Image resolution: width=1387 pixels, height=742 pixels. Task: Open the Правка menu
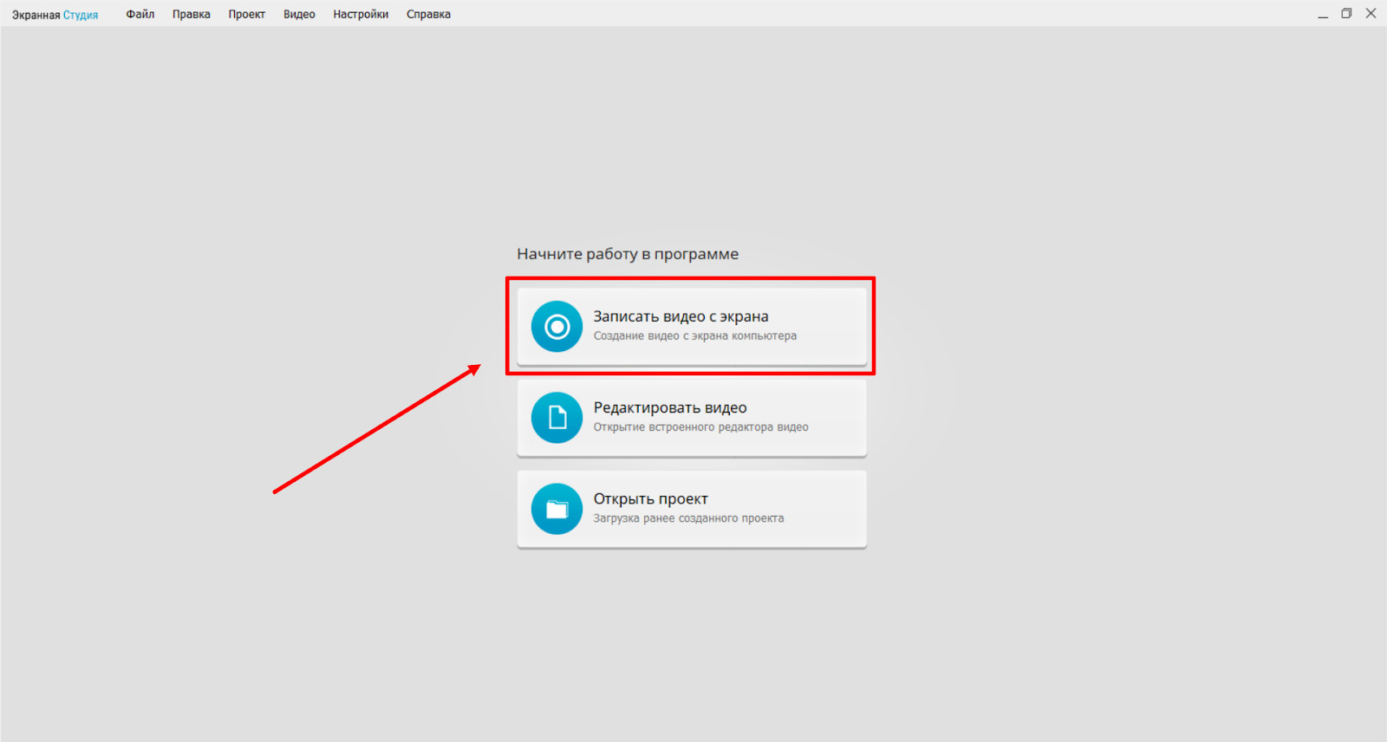(x=191, y=15)
